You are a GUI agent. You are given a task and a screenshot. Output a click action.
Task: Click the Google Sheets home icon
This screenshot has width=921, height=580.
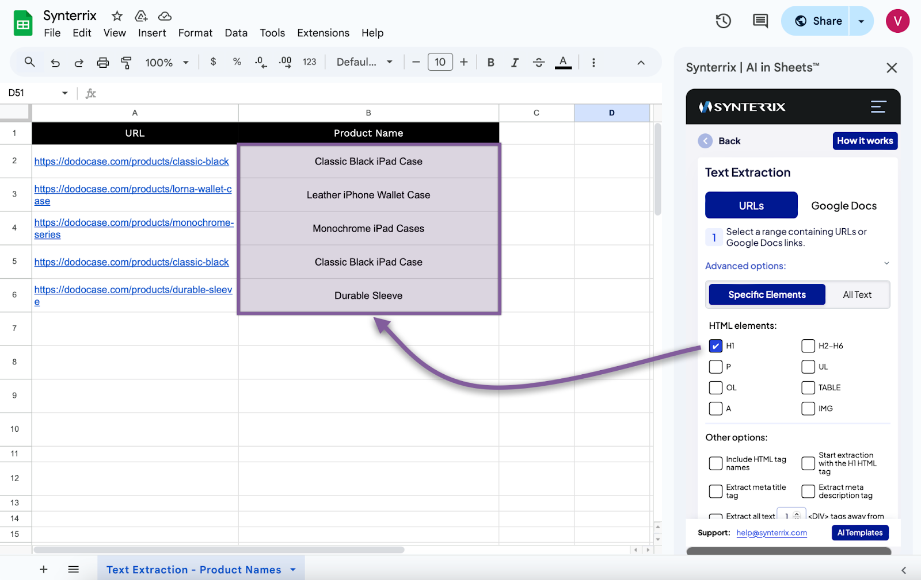[x=23, y=24]
